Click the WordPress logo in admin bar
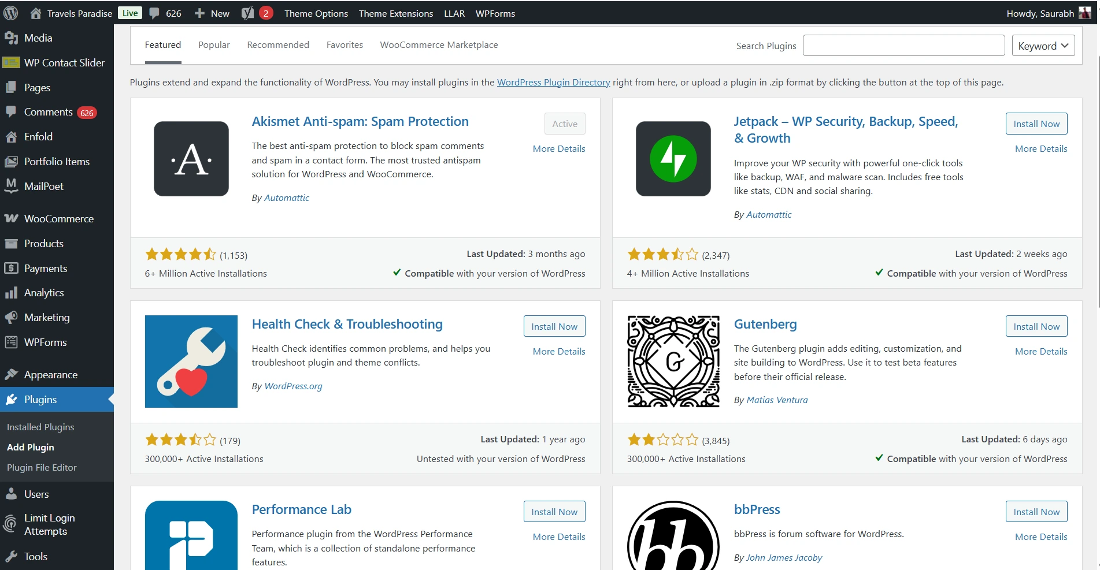The image size is (1100, 570). [11, 13]
